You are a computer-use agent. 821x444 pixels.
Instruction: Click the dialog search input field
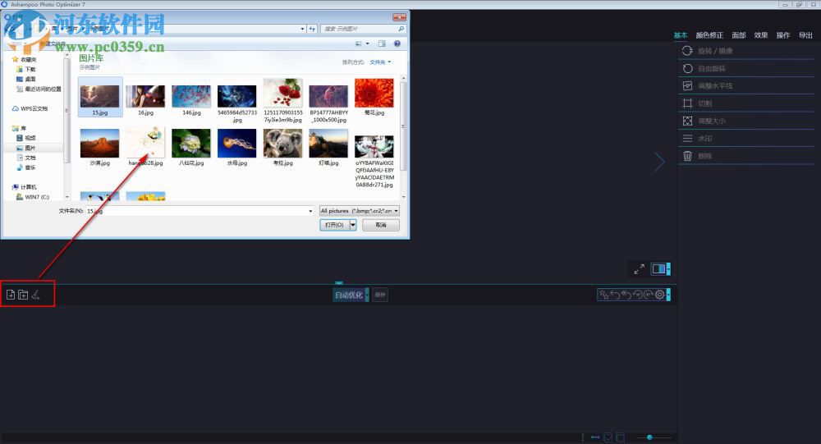click(360, 29)
